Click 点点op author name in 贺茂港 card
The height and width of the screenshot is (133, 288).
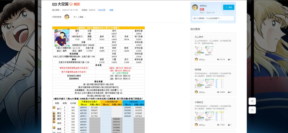[x=202, y=92]
